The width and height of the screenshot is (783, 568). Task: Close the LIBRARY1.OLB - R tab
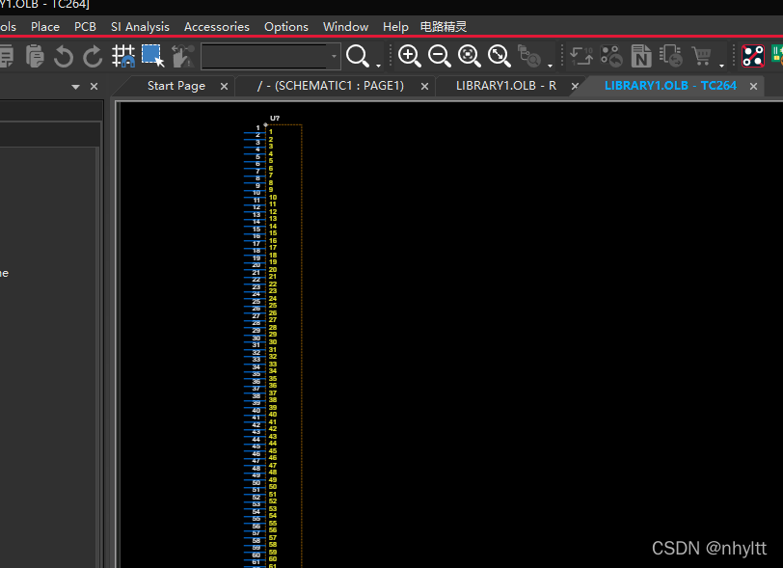pos(575,87)
